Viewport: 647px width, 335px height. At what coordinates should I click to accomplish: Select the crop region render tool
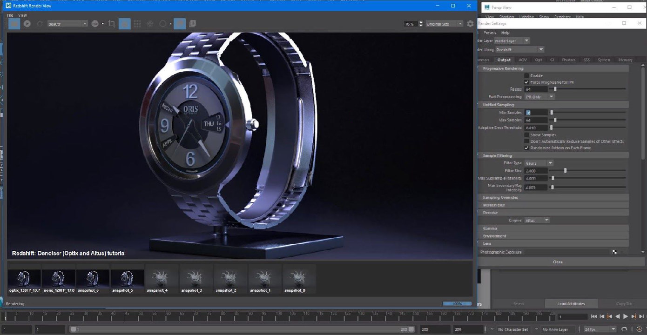(112, 24)
